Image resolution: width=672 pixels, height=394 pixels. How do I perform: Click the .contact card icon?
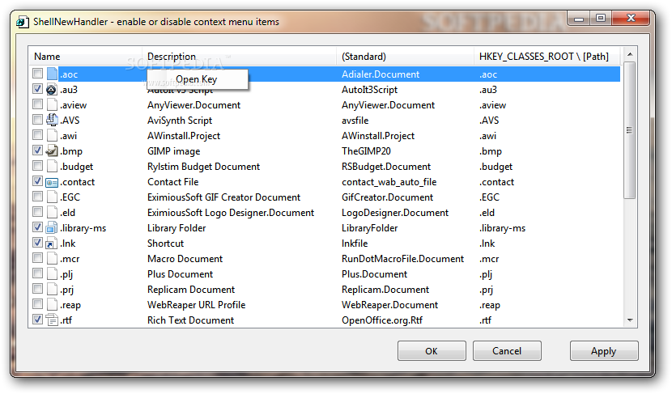click(x=52, y=182)
